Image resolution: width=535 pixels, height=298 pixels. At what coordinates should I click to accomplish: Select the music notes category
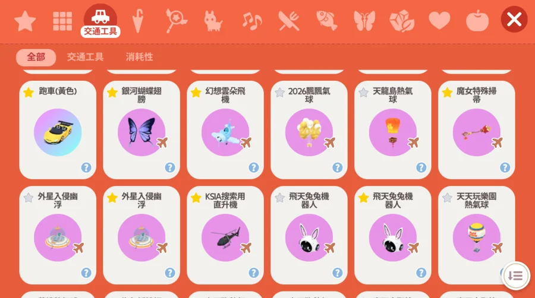pos(252,21)
